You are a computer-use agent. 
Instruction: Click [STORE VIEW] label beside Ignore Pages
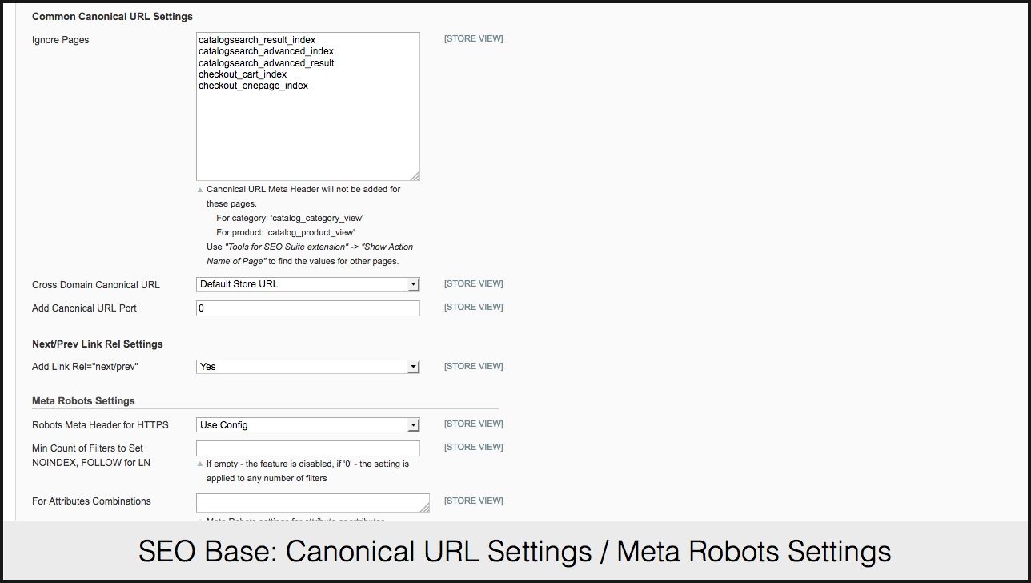click(473, 38)
